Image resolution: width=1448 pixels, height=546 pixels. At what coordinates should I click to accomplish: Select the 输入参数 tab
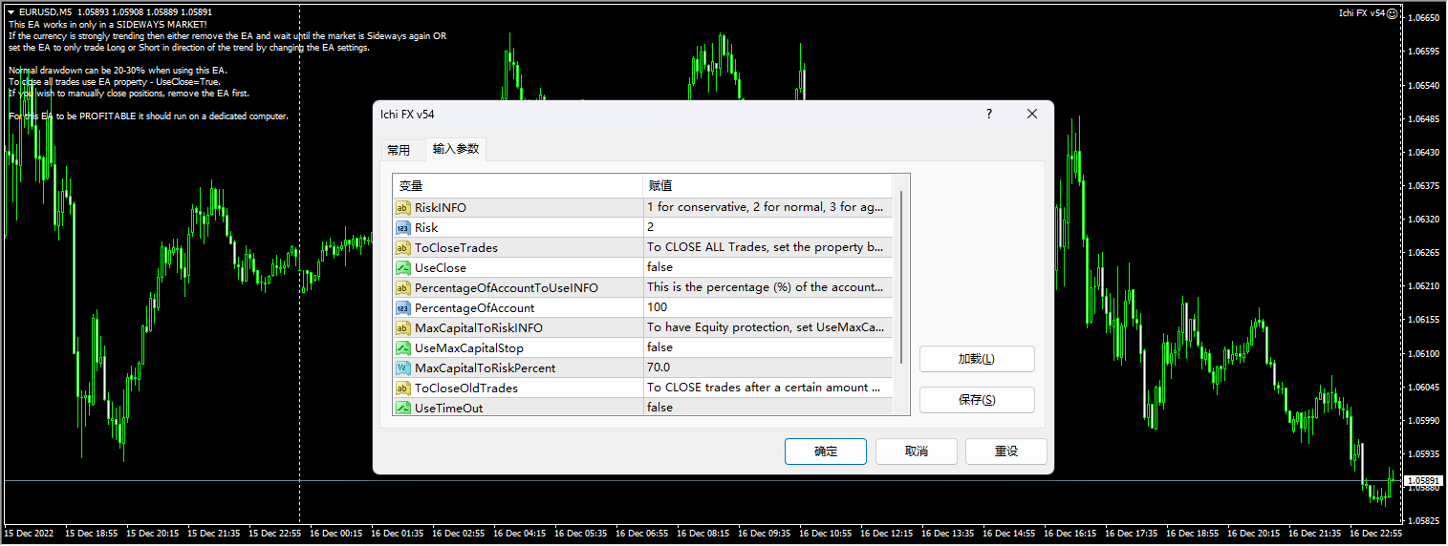tap(456, 149)
